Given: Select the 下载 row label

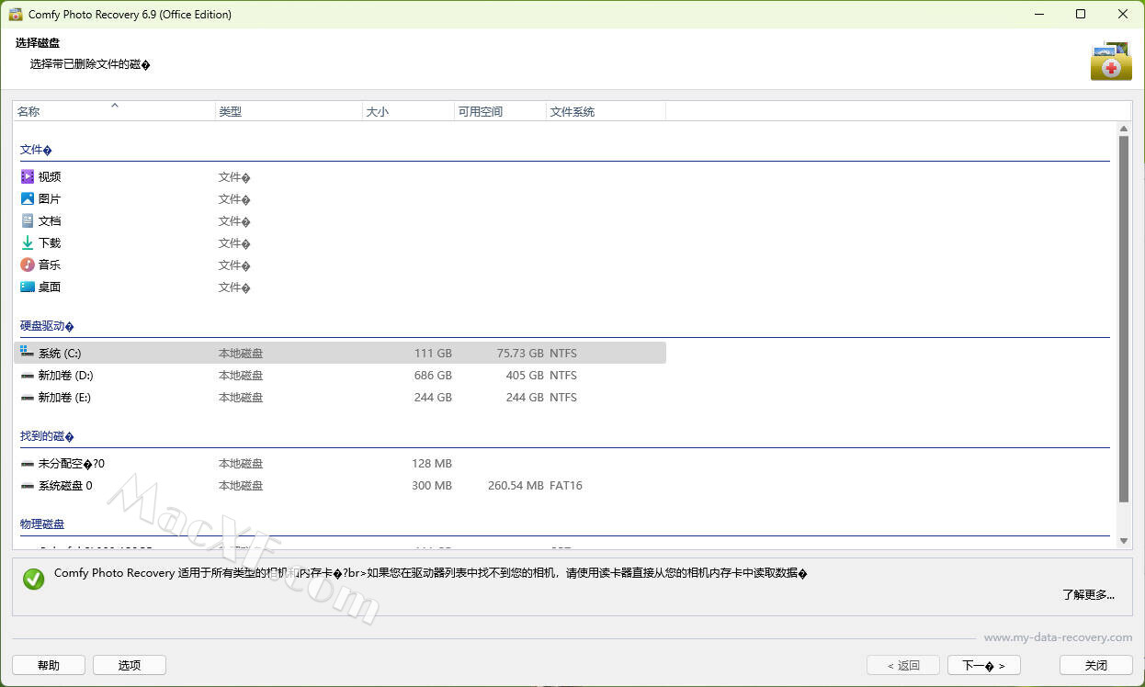Looking at the screenshot, I should point(50,242).
